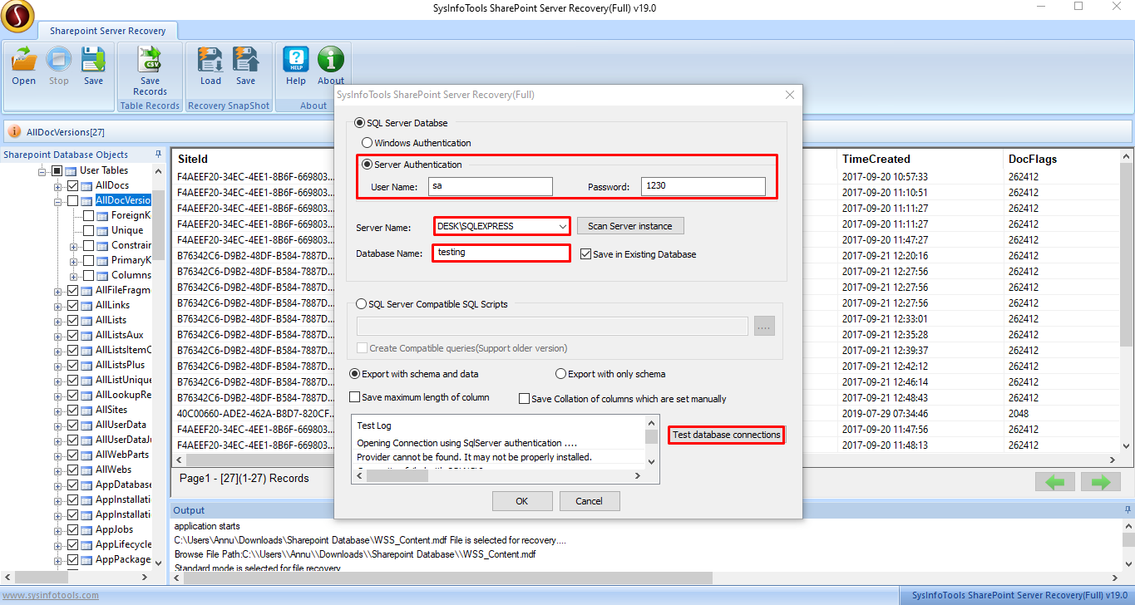The width and height of the screenshot is (1135, 605).
Task: Click the Password input field
Action: click(x=703, y=187)
